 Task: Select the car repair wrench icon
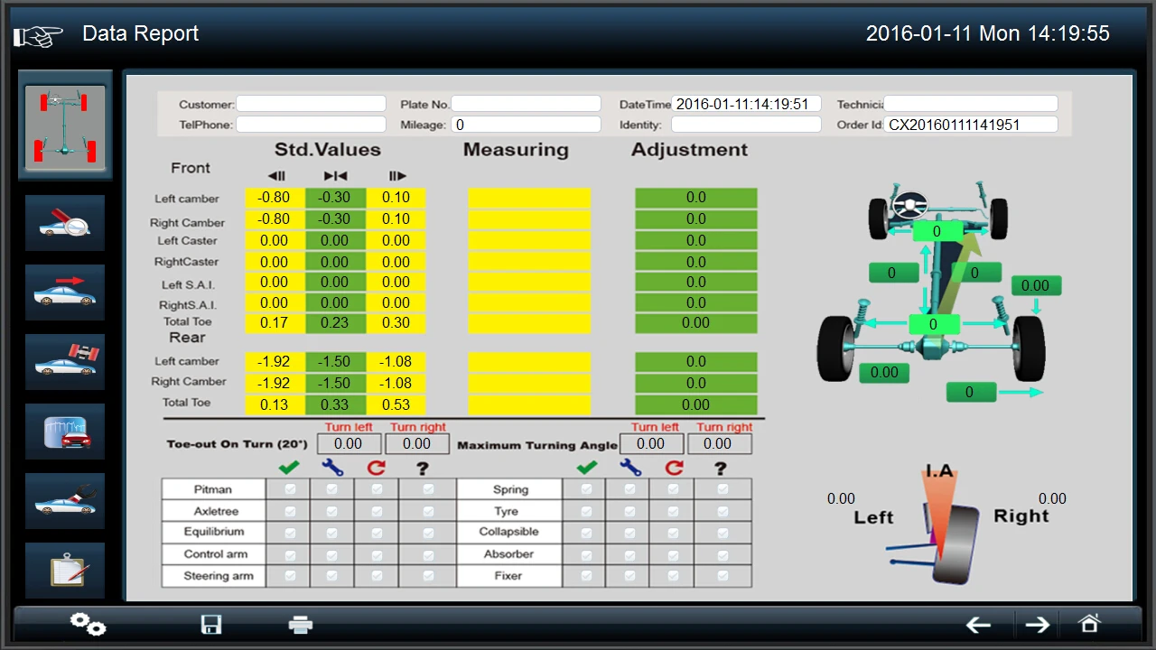(64, 501)
